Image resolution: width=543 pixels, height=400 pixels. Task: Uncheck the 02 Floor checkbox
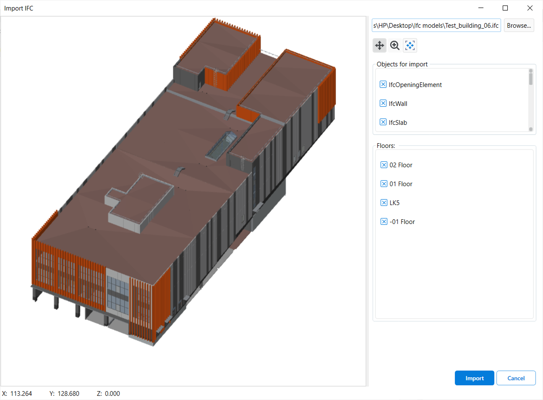(x=384, y=165)
